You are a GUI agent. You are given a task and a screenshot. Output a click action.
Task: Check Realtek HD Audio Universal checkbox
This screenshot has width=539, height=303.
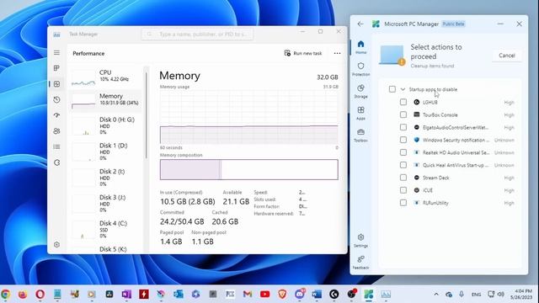(x=403, y=152)
